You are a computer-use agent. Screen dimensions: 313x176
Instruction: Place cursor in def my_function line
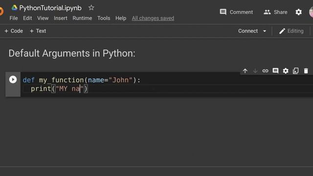(82, 80)
